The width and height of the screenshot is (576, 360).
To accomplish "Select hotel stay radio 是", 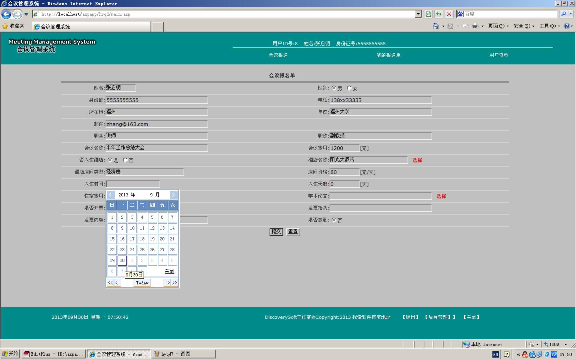I will [110, 160].
